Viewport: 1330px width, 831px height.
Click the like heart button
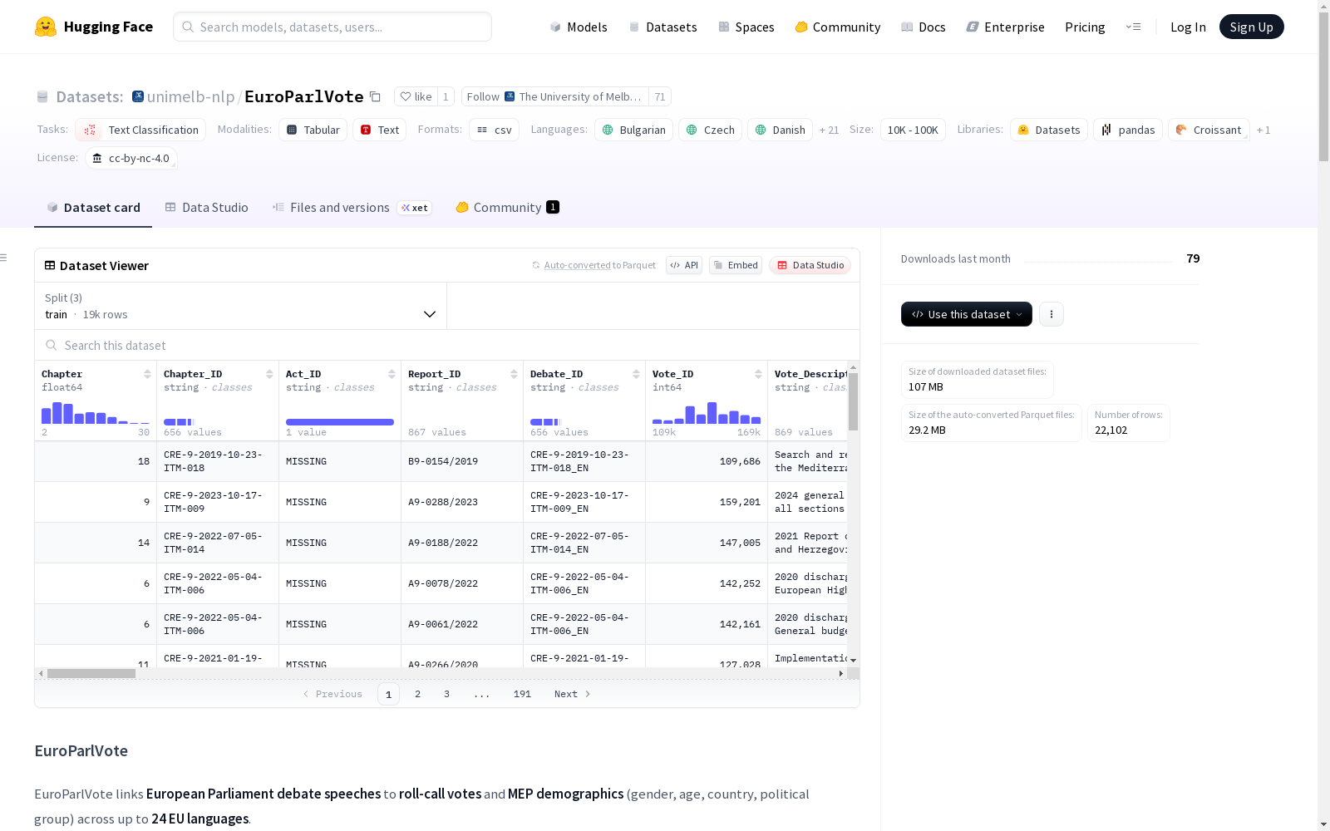tap(416, 96)
